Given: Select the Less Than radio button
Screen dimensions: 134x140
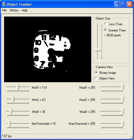Looking at the screenshot, I should [x=113, y=24].
